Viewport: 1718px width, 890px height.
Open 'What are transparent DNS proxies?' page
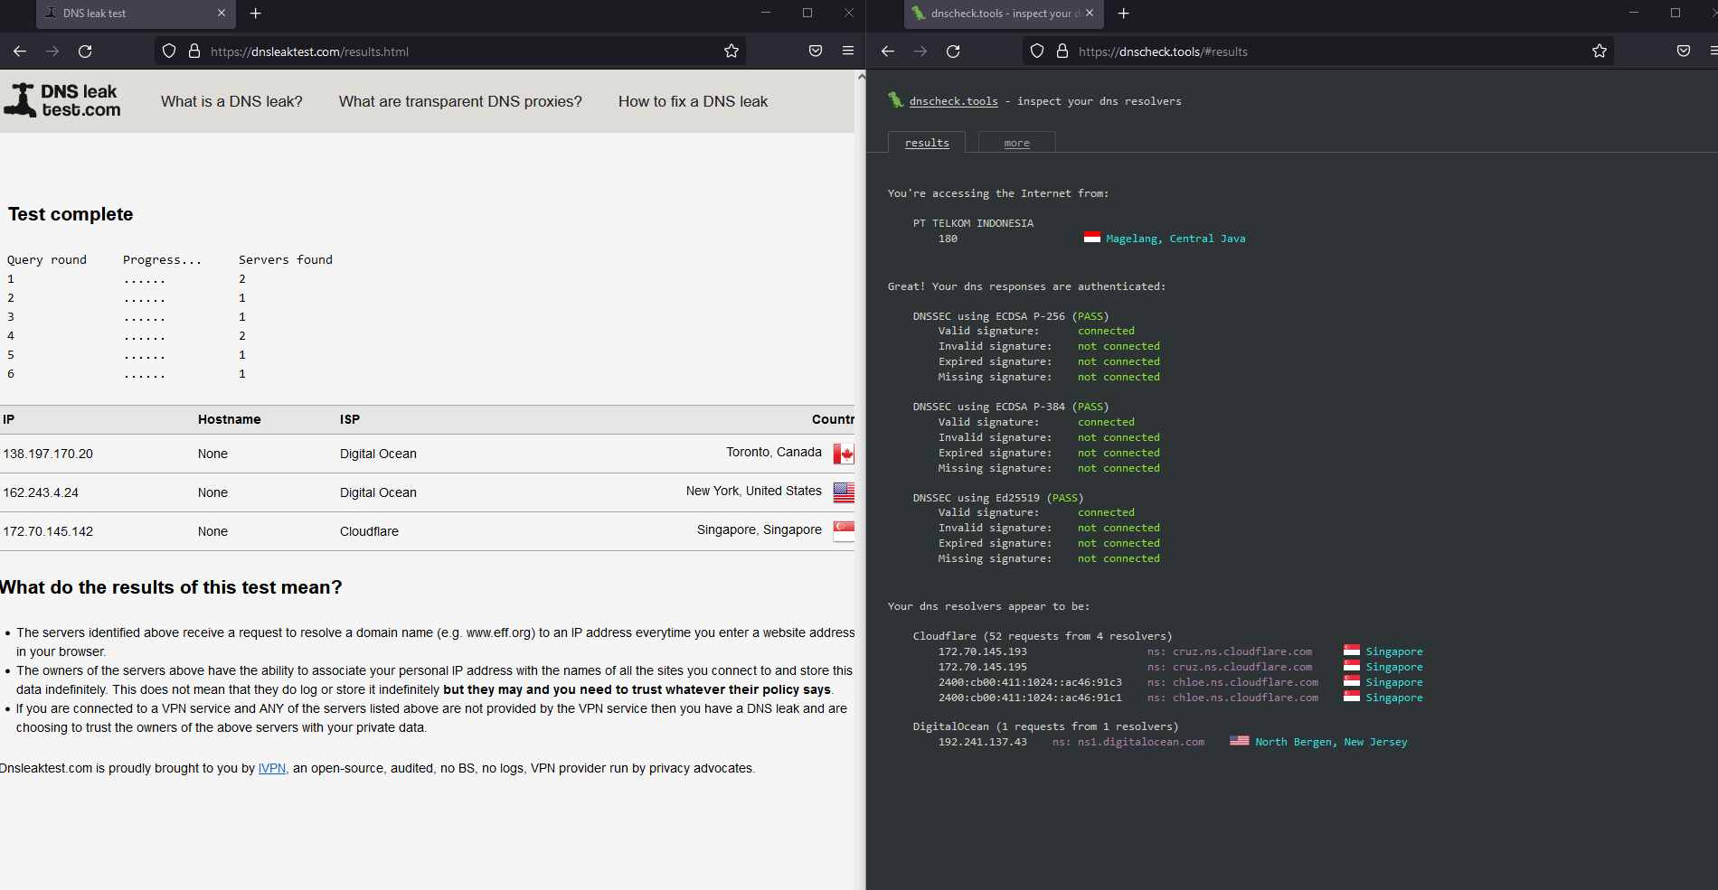click(460, 101)
